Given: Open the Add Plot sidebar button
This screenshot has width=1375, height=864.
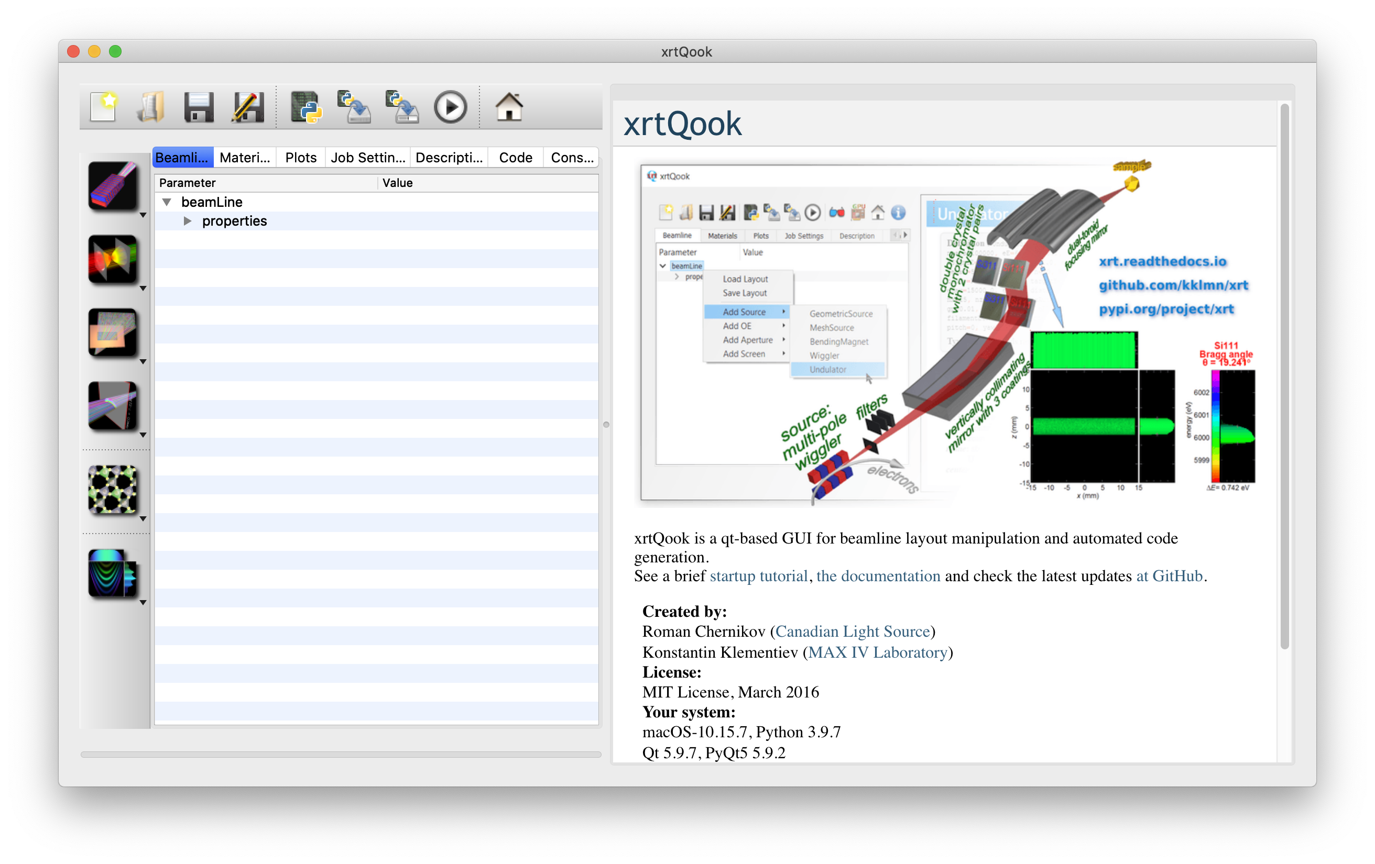Looking at the screenshot, I should pyautogui.click(x=113, y=573).
